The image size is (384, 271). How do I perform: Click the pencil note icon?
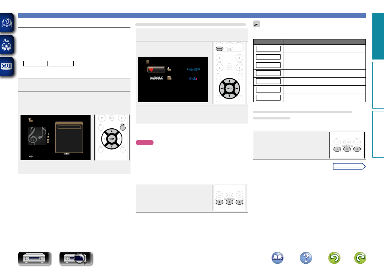tap(256, 24)
